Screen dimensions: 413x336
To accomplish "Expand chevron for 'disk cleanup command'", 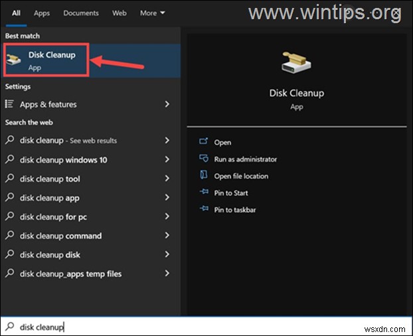I will 167,235.
